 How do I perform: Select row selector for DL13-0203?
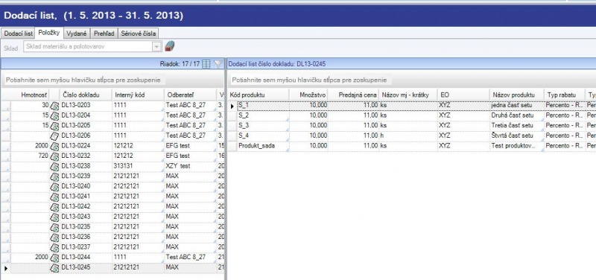point(6,105)
